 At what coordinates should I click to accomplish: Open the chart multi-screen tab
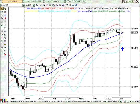[x=33, y=1]
